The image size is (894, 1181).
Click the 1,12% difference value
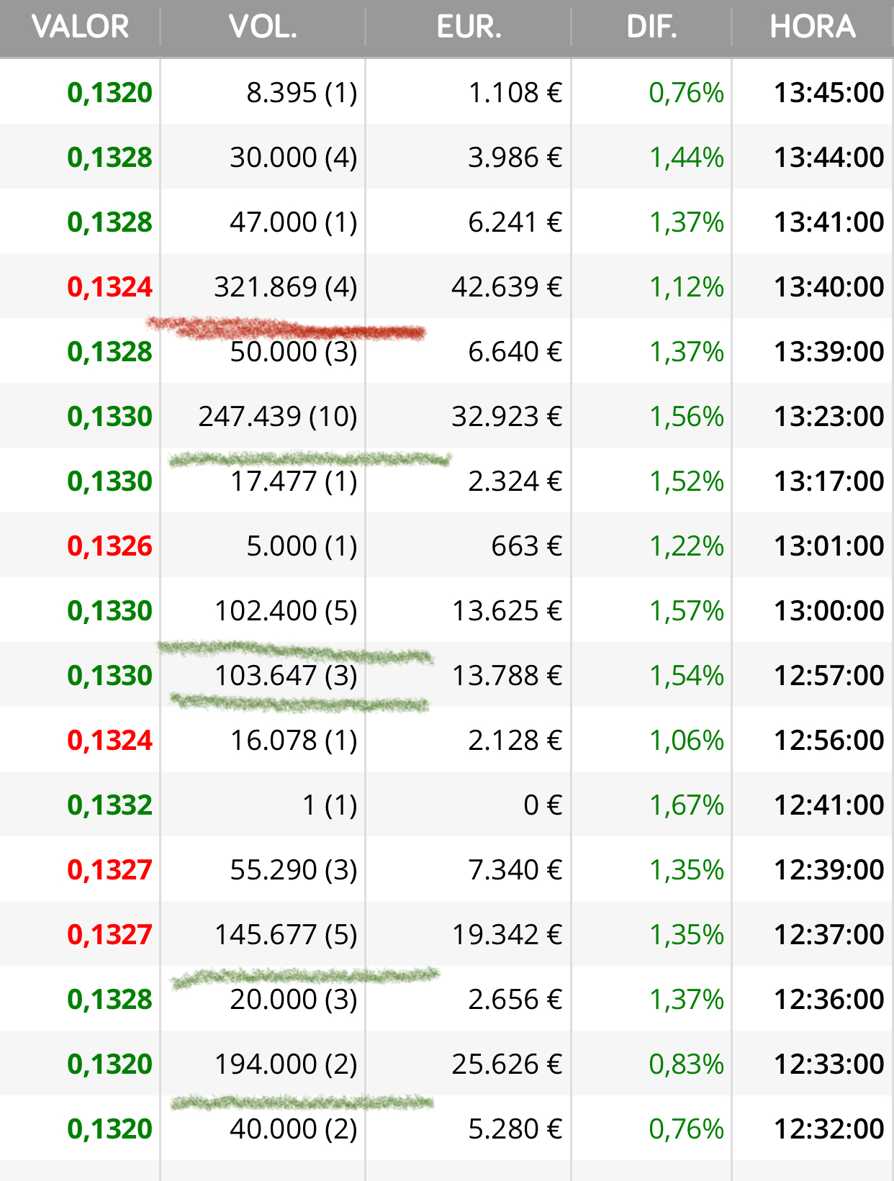(x=686, y=287)
